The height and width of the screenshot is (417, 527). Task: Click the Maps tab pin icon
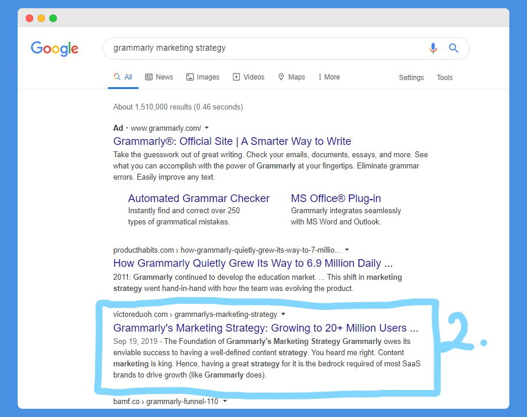[281, 77]
